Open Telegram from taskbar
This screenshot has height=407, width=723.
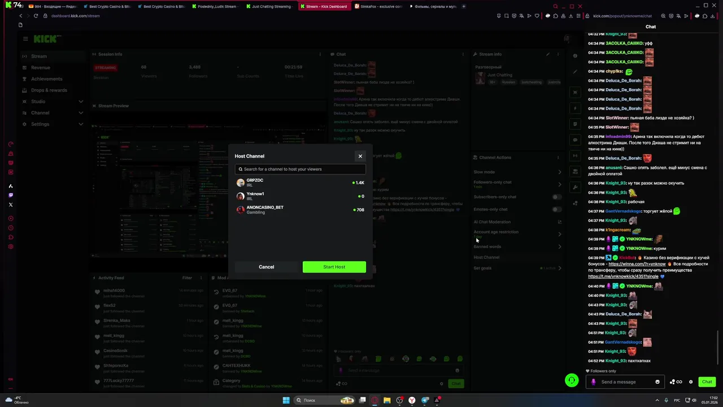pos(425,400)
